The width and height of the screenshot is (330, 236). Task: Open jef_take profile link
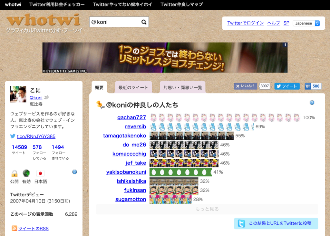point(136,163)
